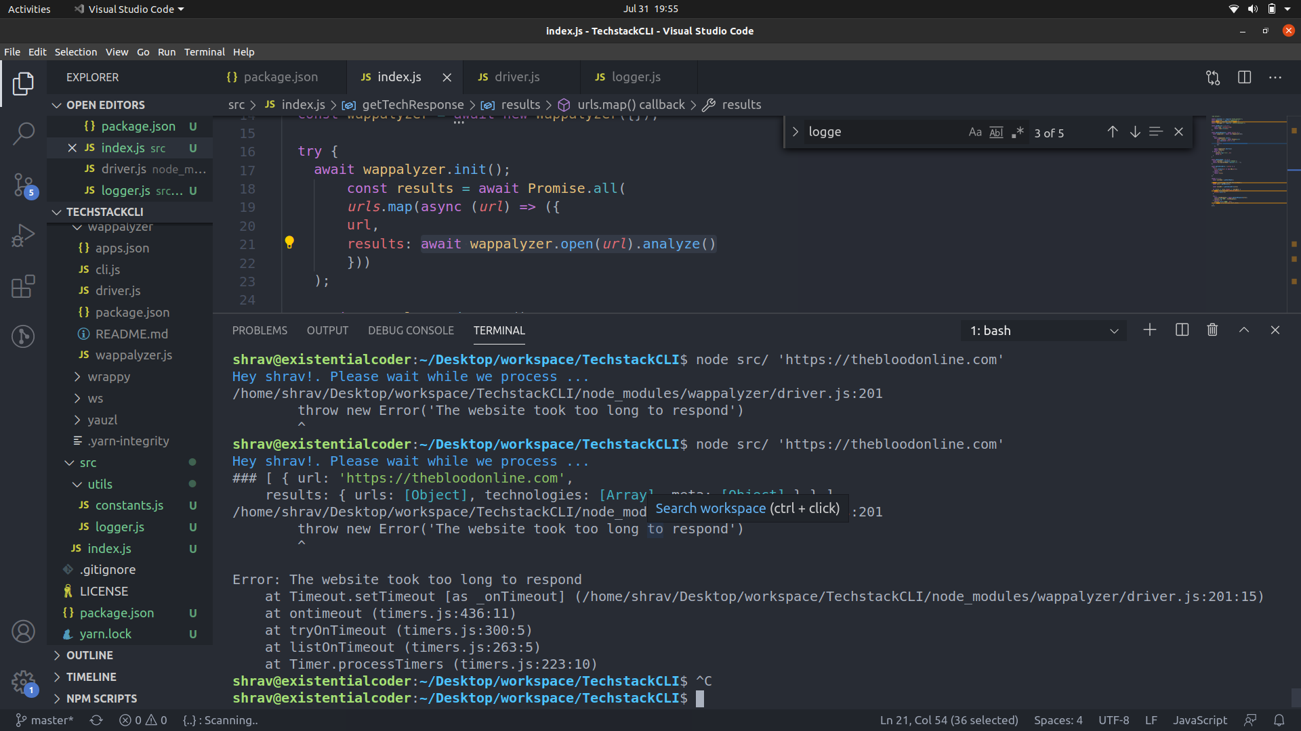Change encoding via UTF-8 status item

tap(1113, 720)
